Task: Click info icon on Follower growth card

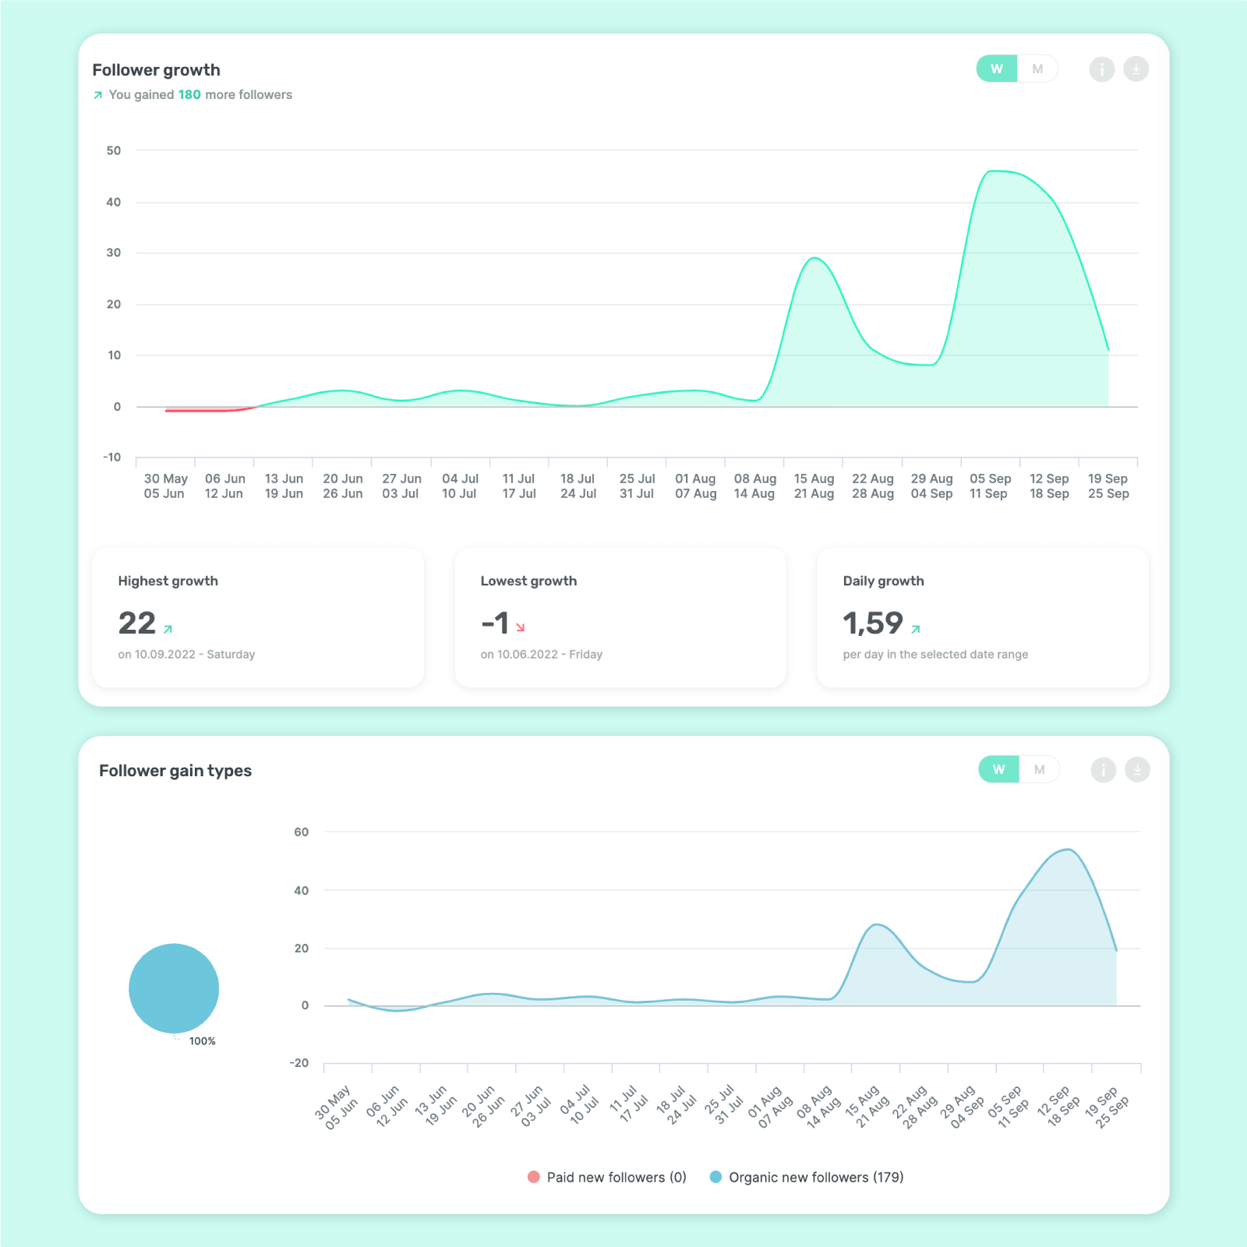Action: (1101, 69)
